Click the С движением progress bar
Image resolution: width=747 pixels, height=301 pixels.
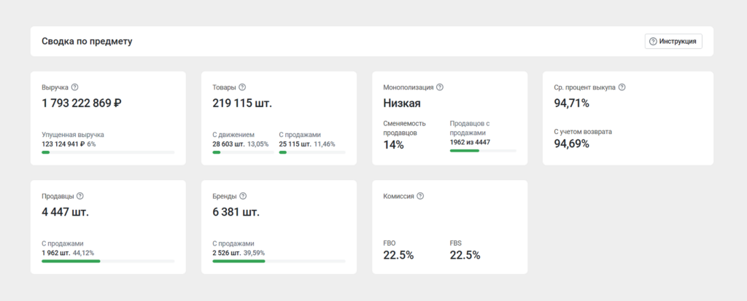click(x=241, y=152)
